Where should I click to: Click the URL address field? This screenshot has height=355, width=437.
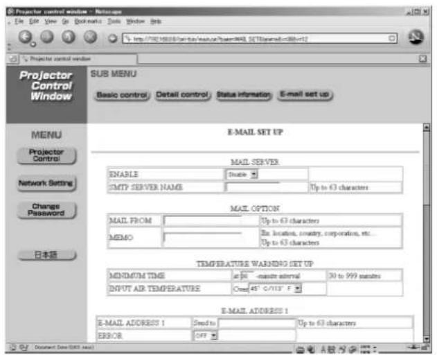260,39
